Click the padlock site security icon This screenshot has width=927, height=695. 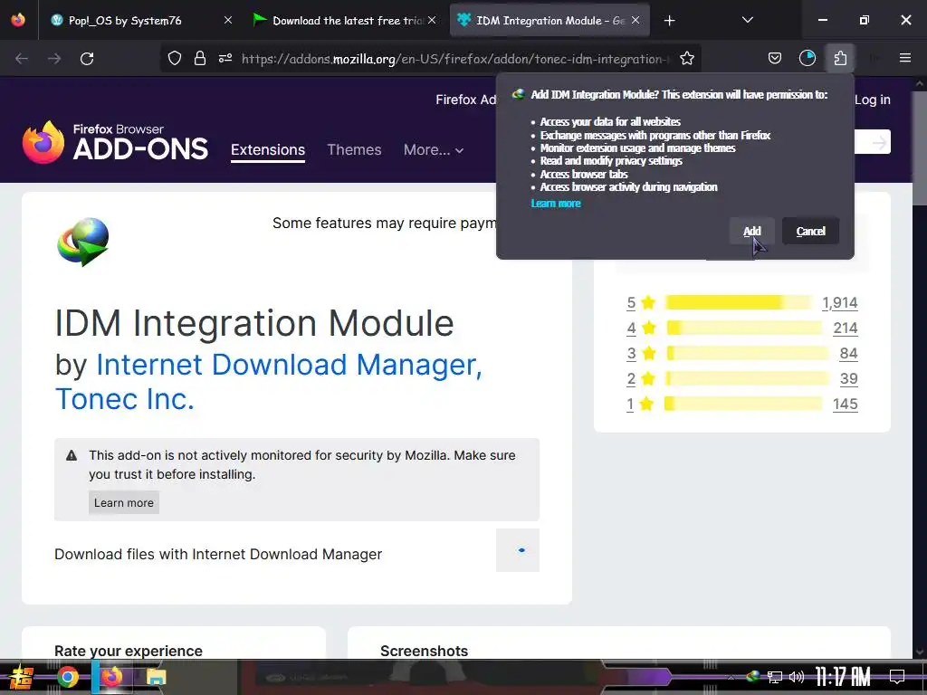[x=200, y=59]
